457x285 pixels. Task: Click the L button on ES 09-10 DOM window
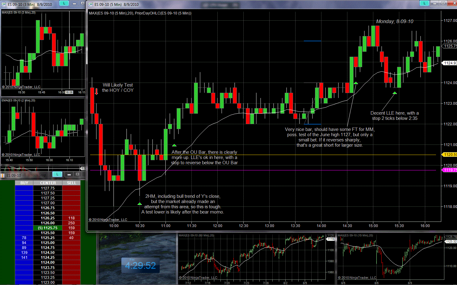tap(57, 174)
